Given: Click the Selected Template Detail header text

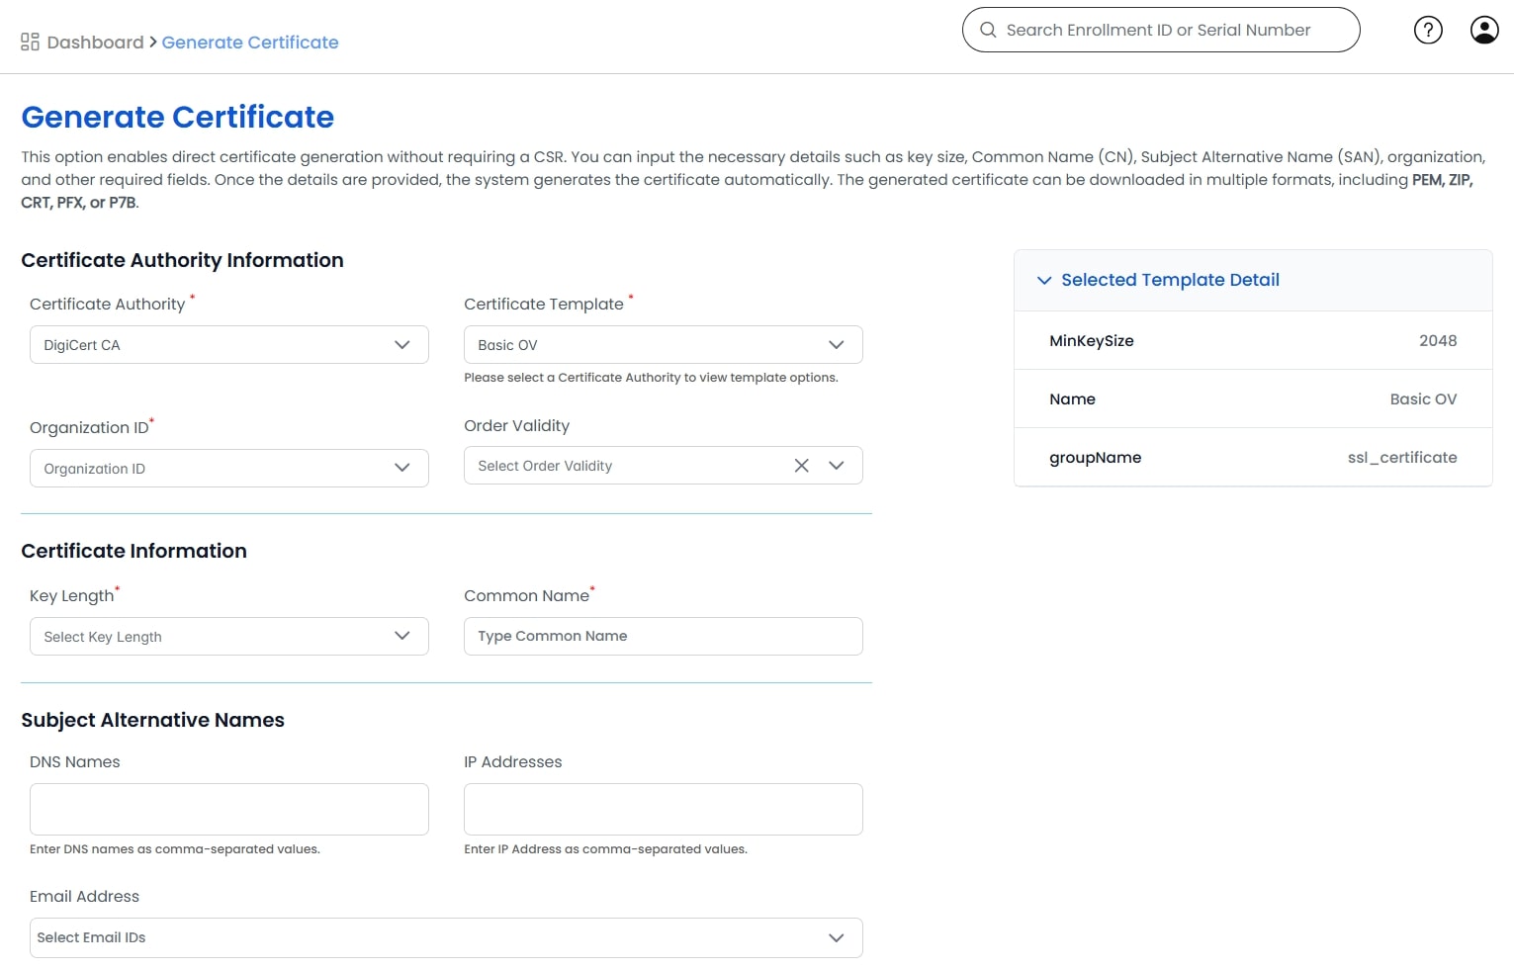Looking at the screenshot, I should click(x=1170, y=280).
